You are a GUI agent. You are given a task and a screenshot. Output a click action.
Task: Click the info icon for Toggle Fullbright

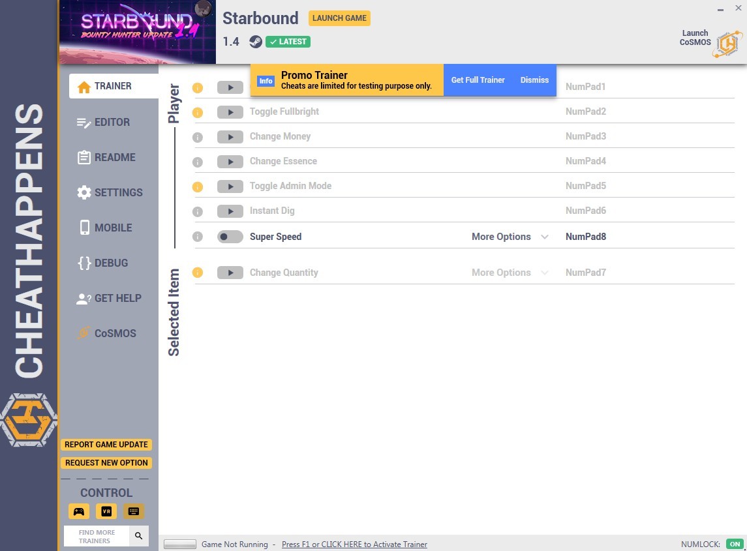(x=197, y=112)
